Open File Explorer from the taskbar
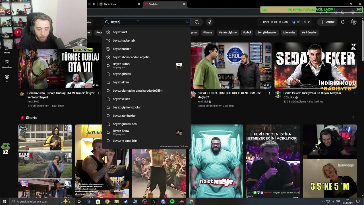 pyautogui.click(x=116, y=202)
